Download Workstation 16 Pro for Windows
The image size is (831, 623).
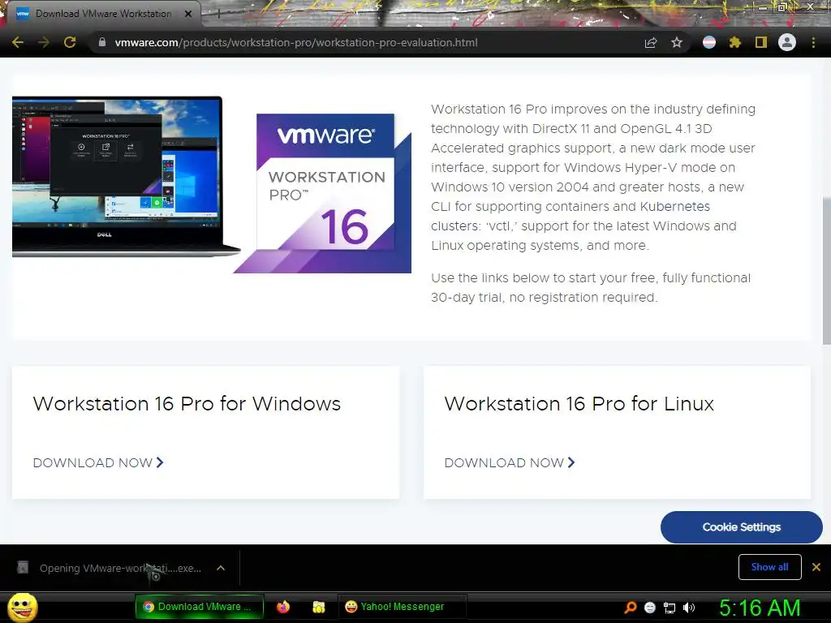tap(98, 462)
